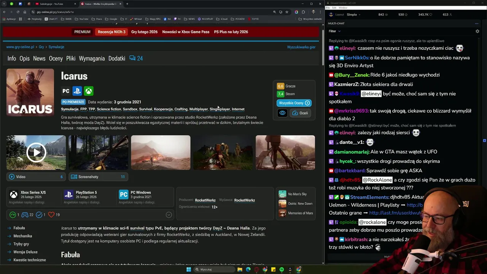The width and height of the screenshot is (487, 274).
Task: Click Survival genre tag
Action: [x=145, y=109]
